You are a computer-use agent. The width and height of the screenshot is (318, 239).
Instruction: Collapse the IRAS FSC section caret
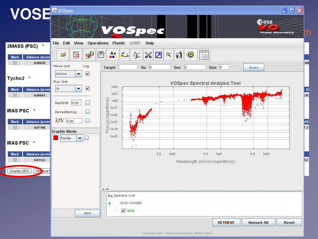coord(34,143)
